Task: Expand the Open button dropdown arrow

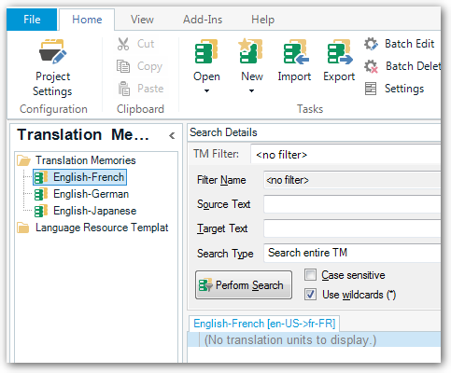Action: [206, 91]
